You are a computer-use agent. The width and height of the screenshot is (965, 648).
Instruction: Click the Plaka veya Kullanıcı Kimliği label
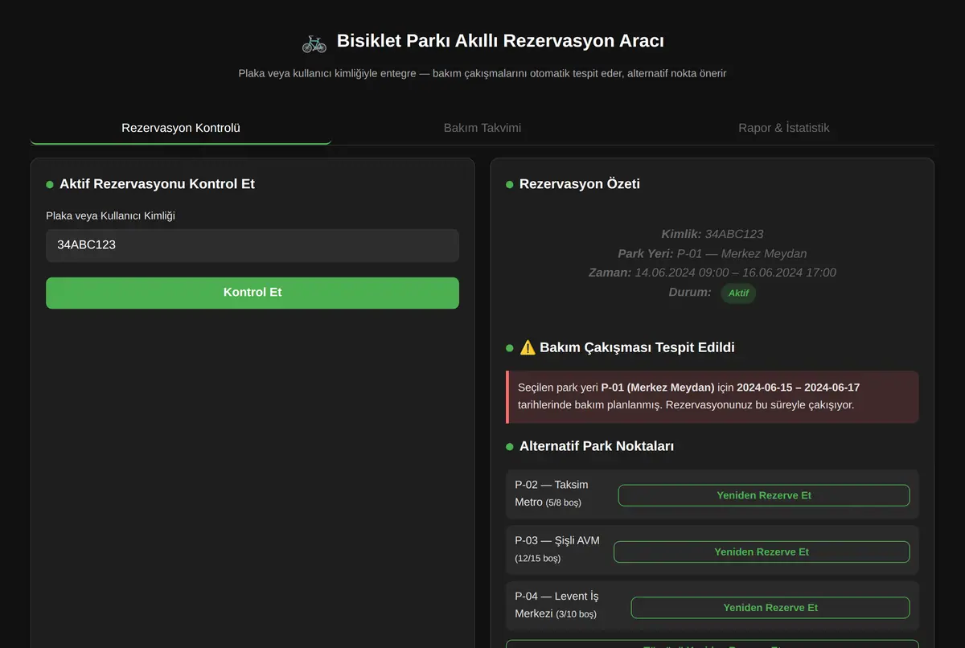pos(110,215)
